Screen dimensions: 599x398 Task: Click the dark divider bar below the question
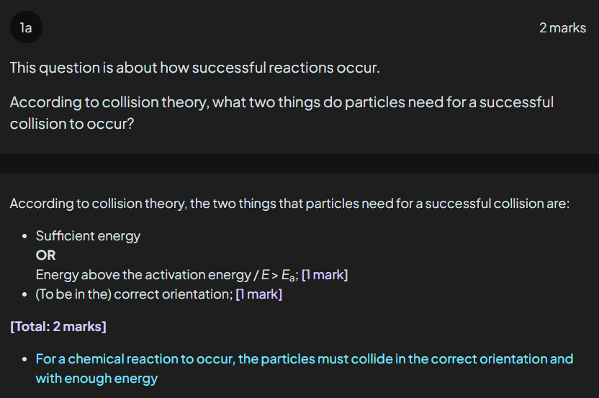tap(299, 163)
